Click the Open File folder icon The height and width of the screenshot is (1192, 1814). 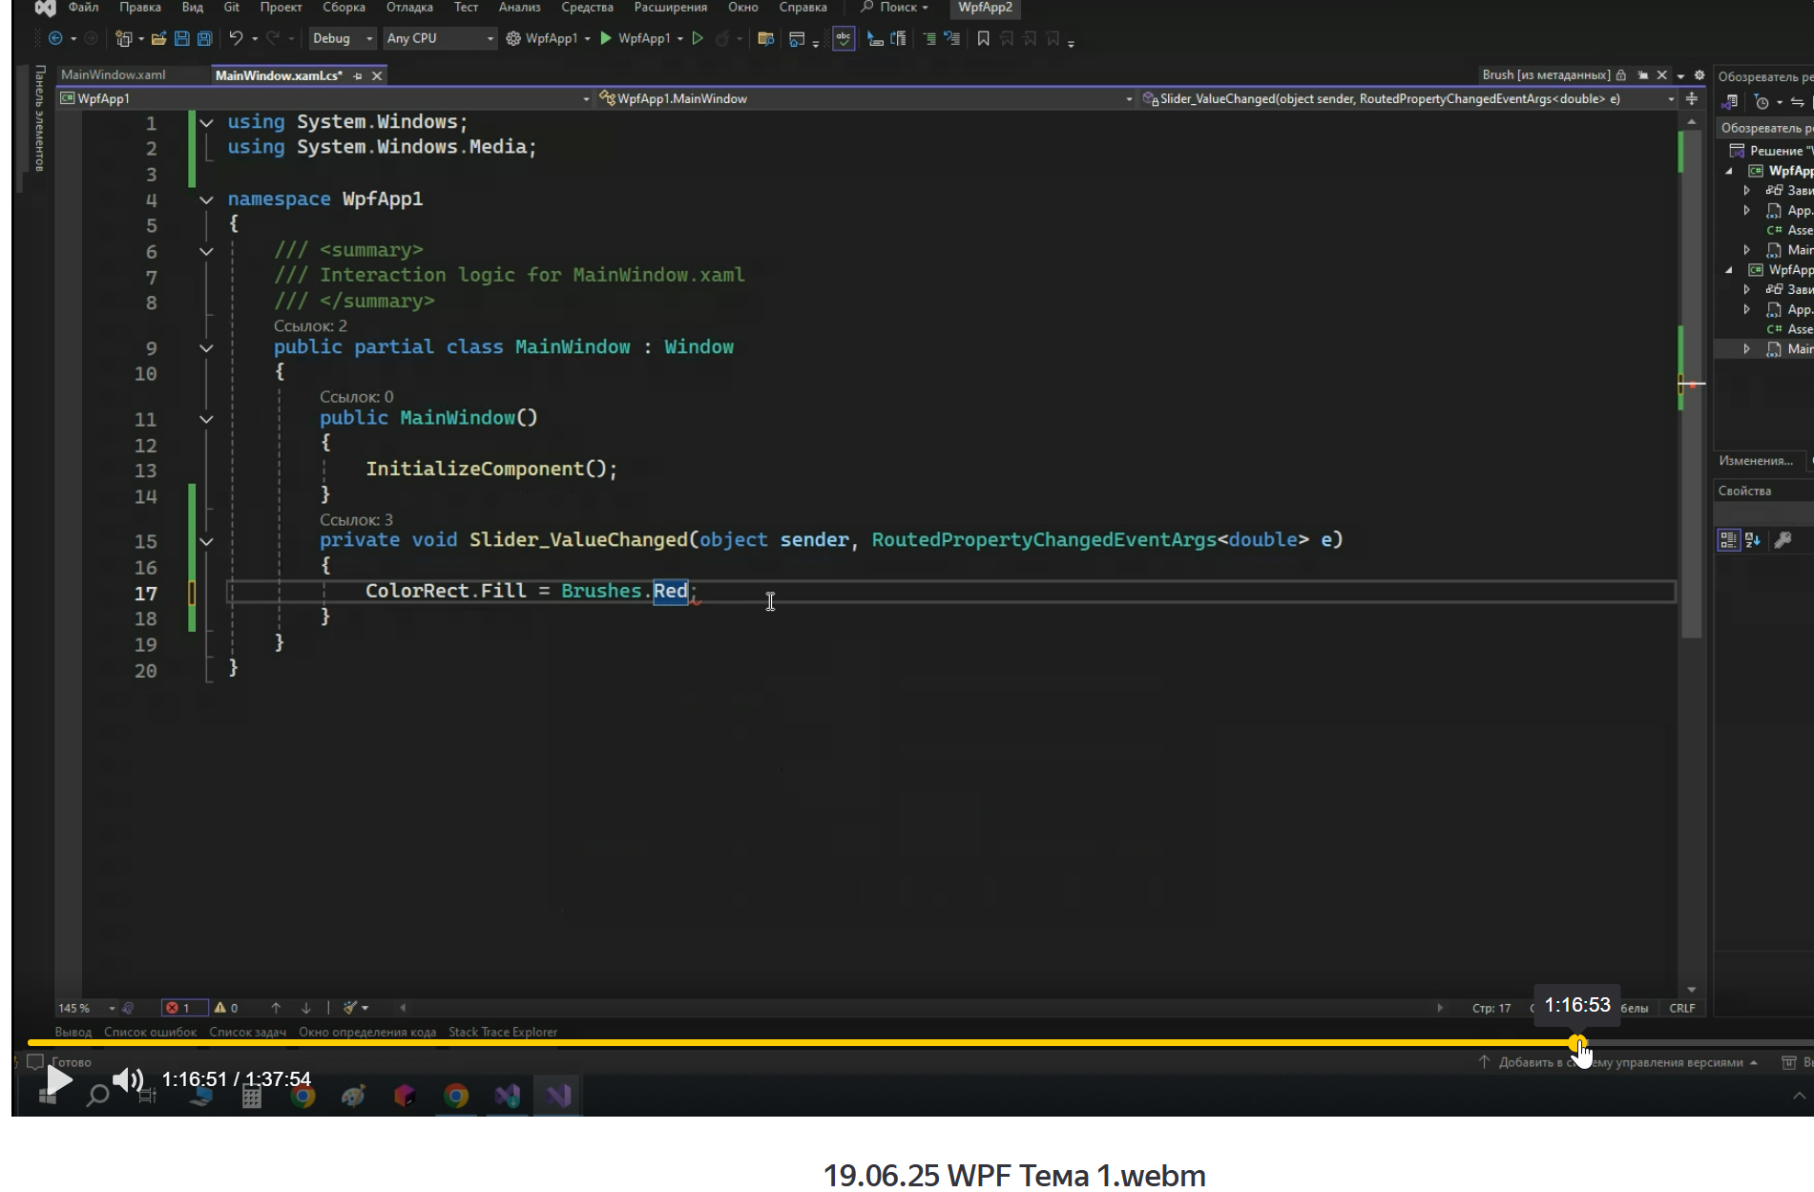click(x=158, y=38)
